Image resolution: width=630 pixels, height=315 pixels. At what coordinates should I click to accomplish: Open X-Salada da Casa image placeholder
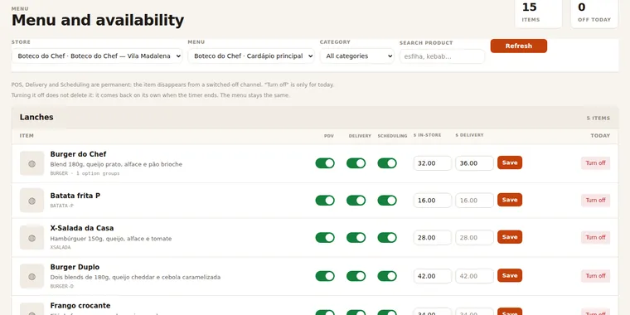click(x=32, y=238)
